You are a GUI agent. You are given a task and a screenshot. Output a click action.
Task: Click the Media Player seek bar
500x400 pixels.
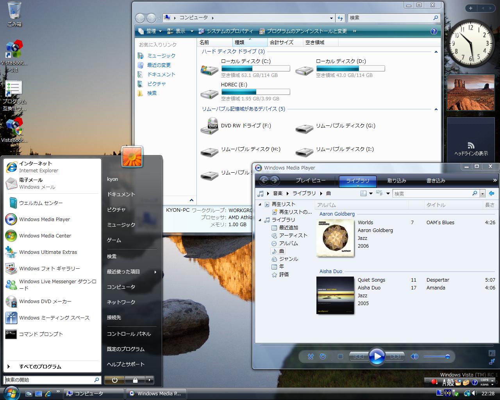point(376,345)
